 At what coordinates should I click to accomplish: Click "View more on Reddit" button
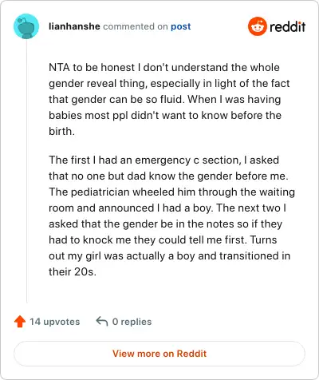coord(159,354)
